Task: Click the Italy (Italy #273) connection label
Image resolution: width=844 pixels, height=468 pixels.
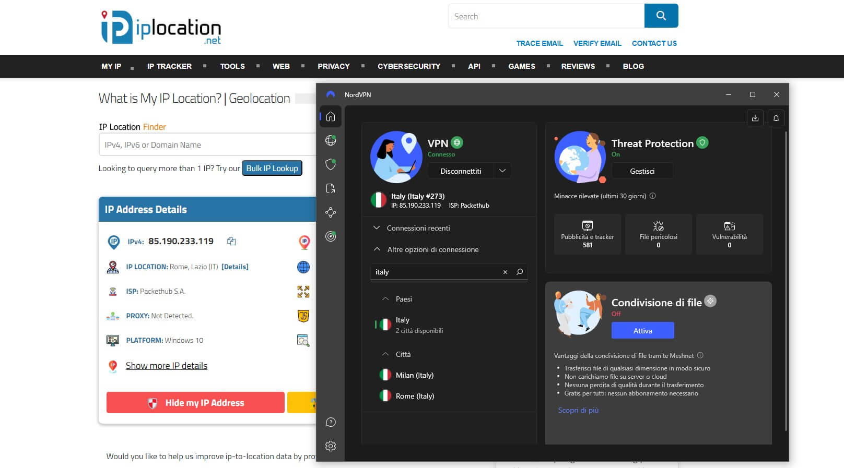Action: pos(418,196)
